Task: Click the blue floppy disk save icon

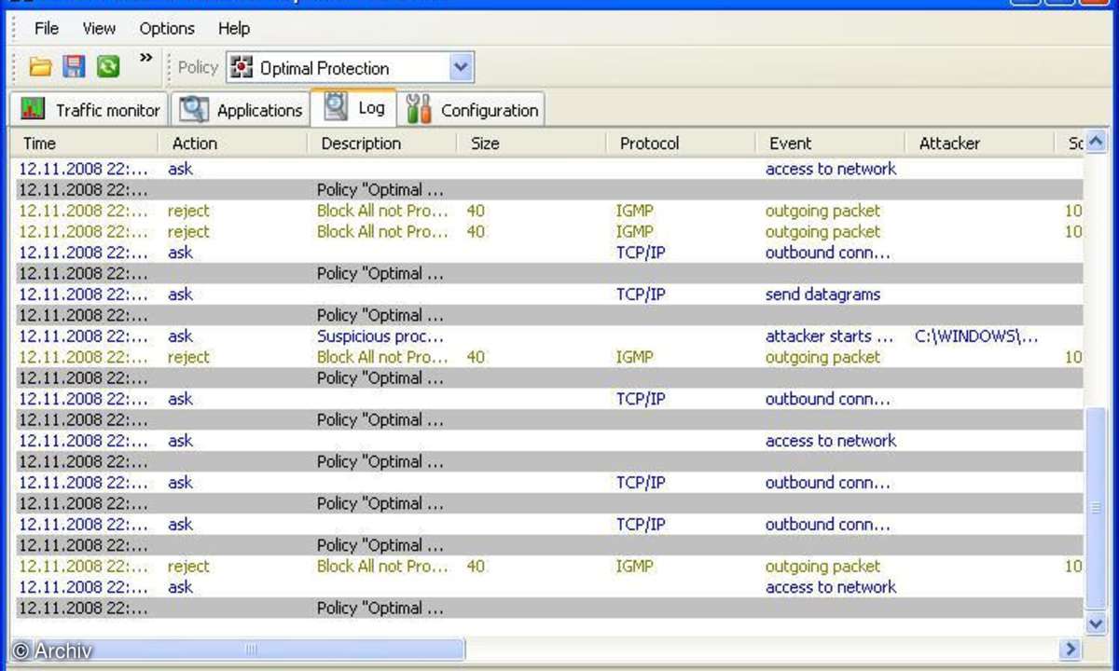Action: coord(74,67)
